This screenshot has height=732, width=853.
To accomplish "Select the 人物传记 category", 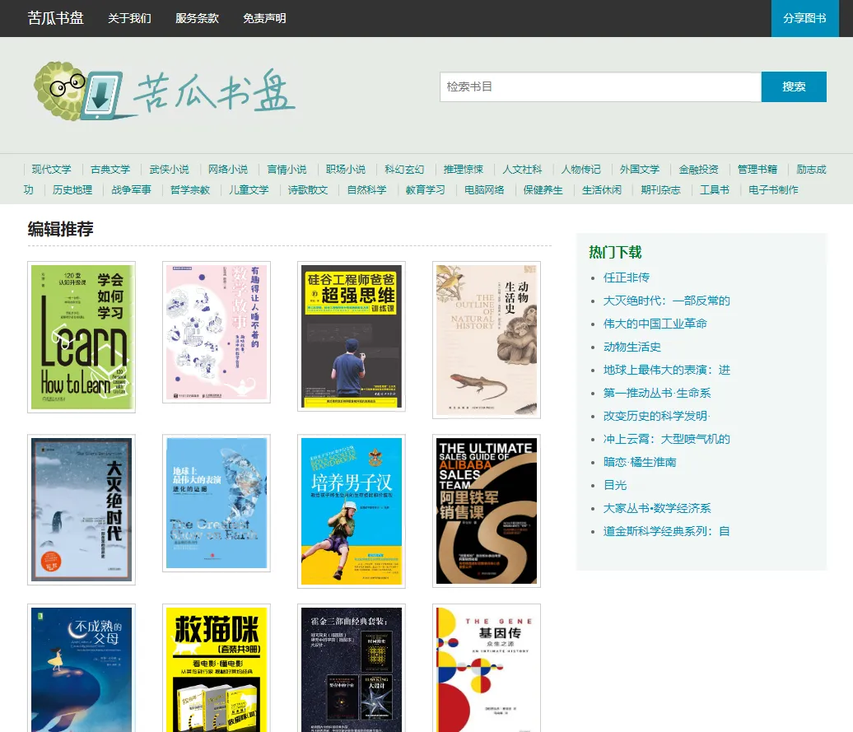I will 581,169.
